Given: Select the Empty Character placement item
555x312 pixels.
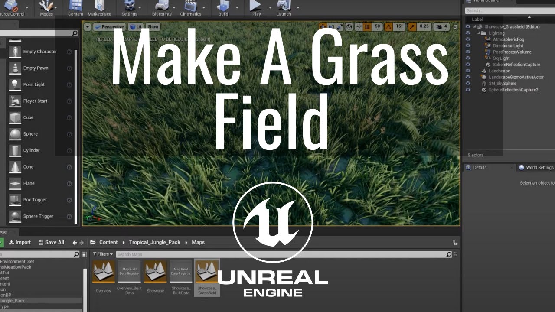Looking at the screenshot, I should (x=40, y=52).
